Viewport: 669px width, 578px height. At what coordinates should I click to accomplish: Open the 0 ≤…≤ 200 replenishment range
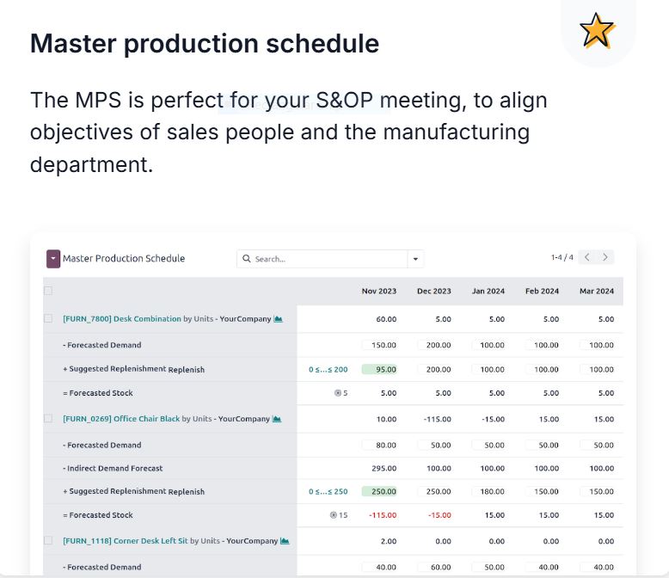point(328,369)
